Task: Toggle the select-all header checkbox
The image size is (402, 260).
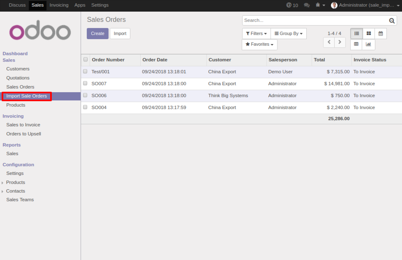Action: coord(85,59)
